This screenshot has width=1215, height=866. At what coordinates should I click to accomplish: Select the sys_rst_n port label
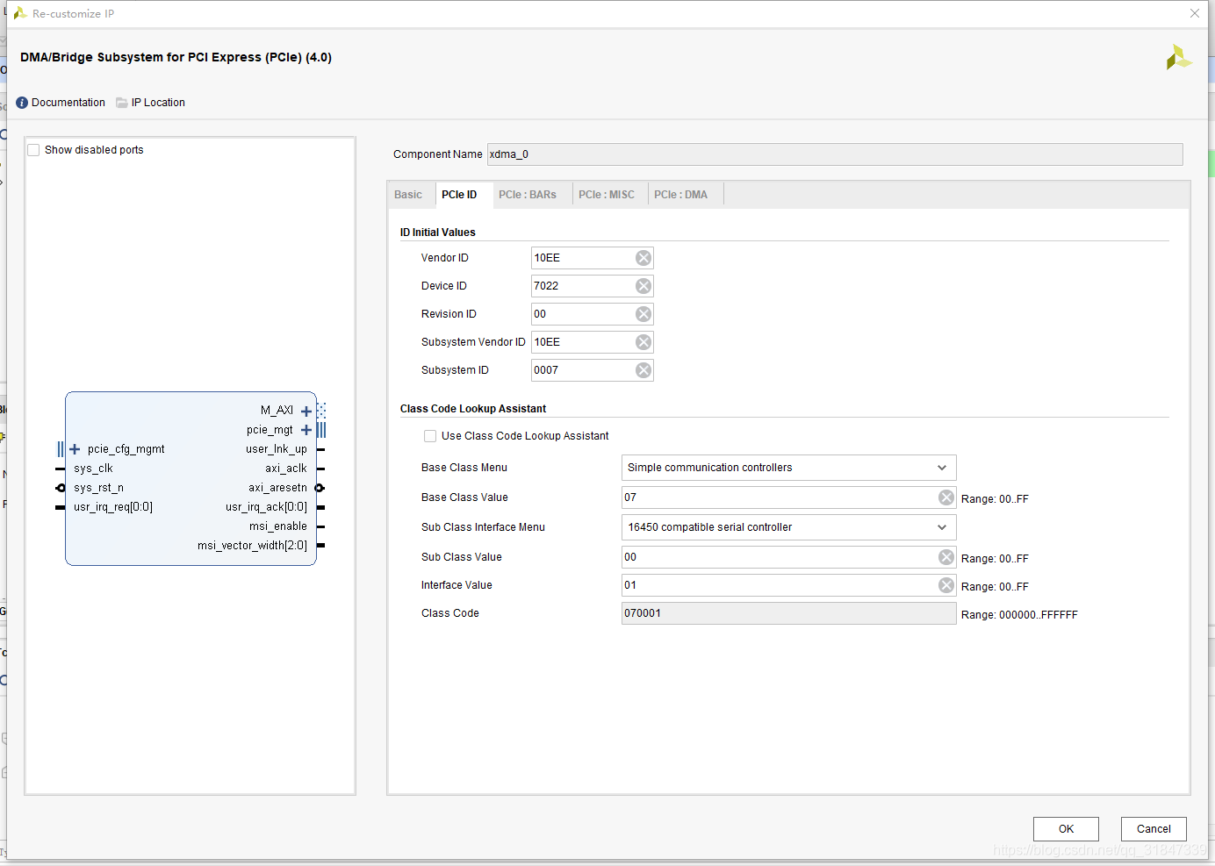coord(98,488)
